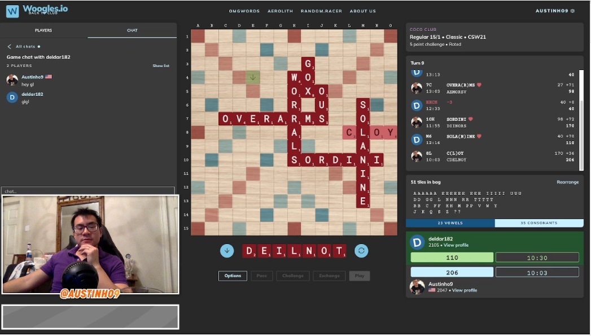
Task: Click Rearrange in the tile bag panel
Action: (567, 182)
